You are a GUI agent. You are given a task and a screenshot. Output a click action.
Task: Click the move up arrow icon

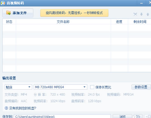(148, 14)
